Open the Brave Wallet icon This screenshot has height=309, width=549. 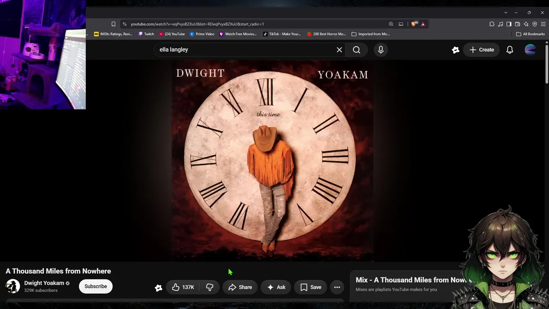click(x=517, y=24)
